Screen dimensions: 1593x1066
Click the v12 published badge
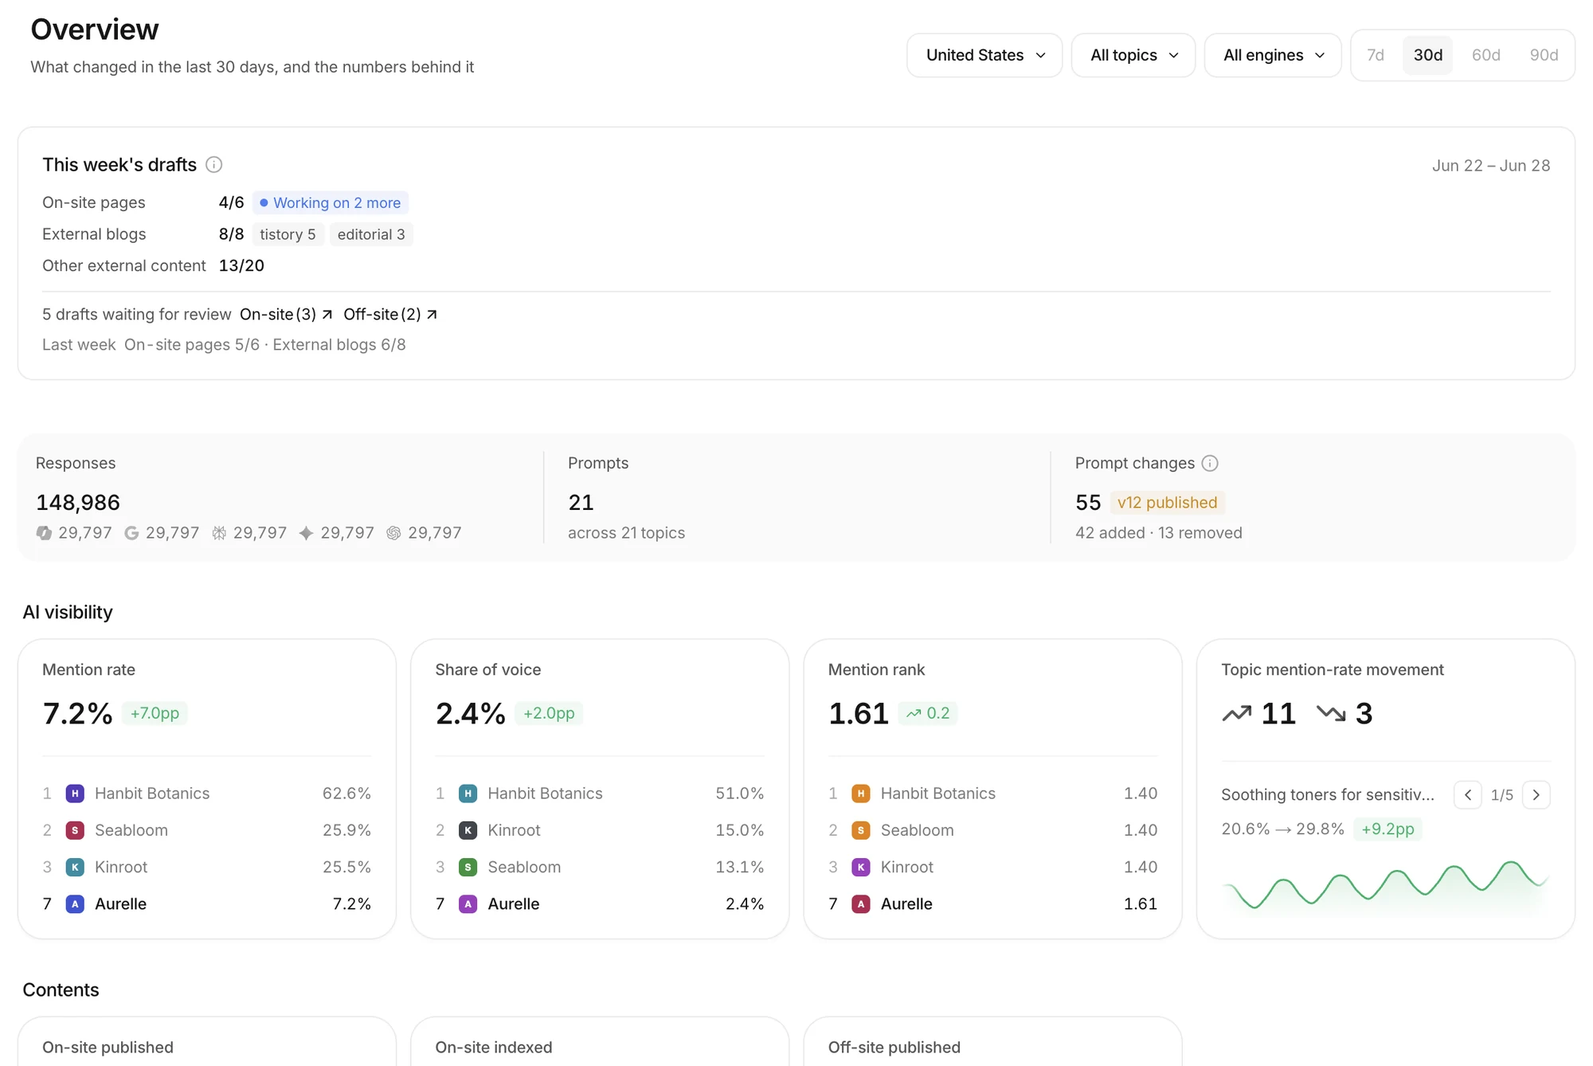tap(1167, 503)
